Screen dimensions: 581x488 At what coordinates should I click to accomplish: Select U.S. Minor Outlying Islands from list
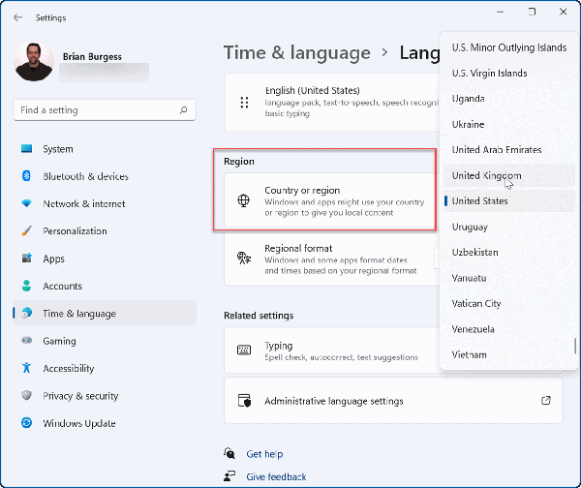coord(509,47)
